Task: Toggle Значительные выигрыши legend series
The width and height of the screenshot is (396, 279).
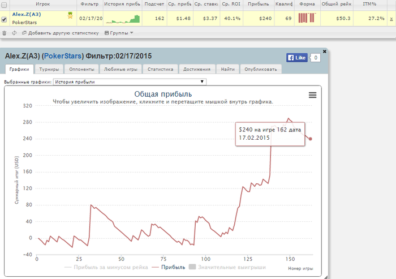Action: tap(227, 267)
